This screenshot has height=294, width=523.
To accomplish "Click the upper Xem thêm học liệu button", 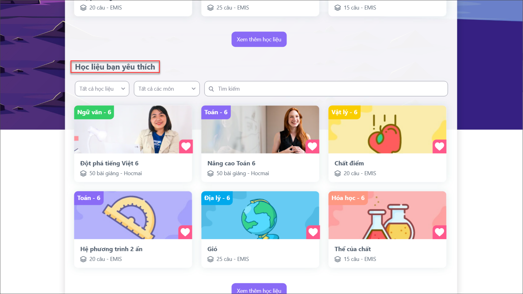I will pos(259,39).
